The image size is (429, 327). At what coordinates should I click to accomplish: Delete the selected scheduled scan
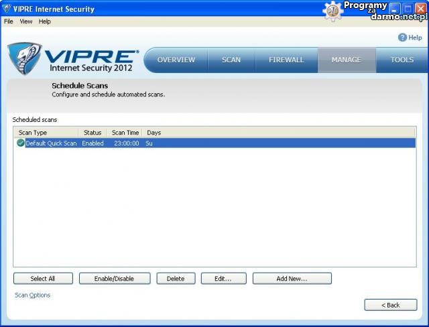[176, 279]
